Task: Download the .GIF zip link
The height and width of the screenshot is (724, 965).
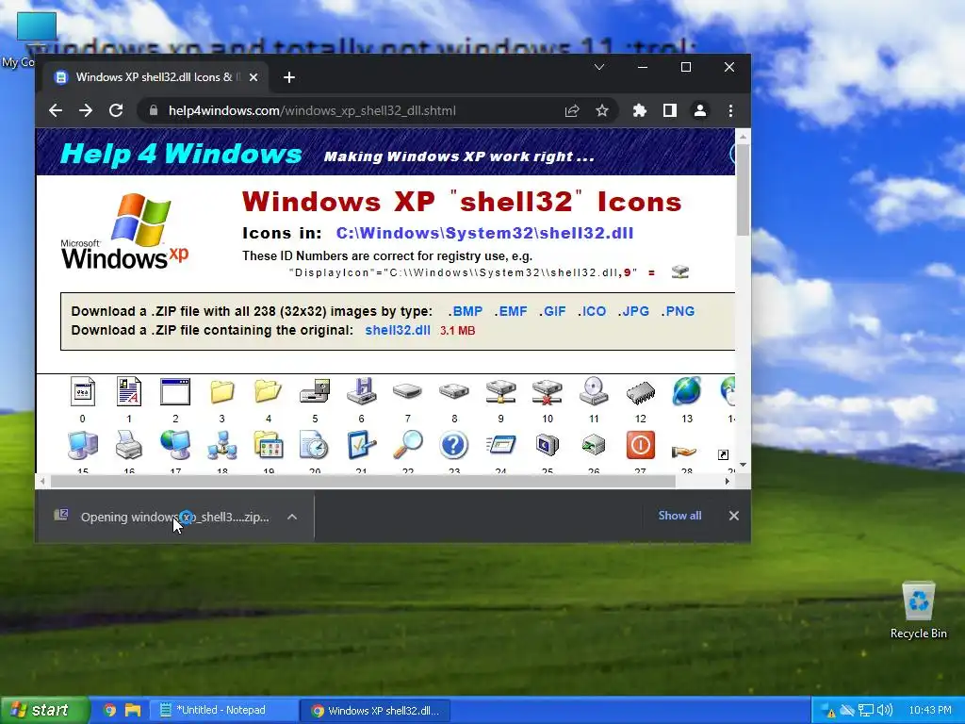Action: (x=552, y=311)
